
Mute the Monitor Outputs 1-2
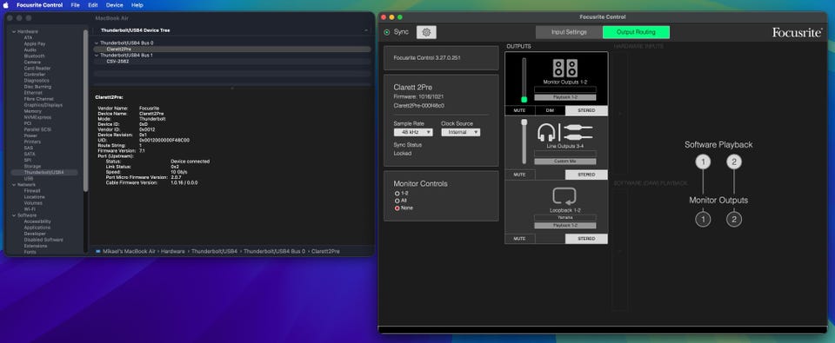520,110
